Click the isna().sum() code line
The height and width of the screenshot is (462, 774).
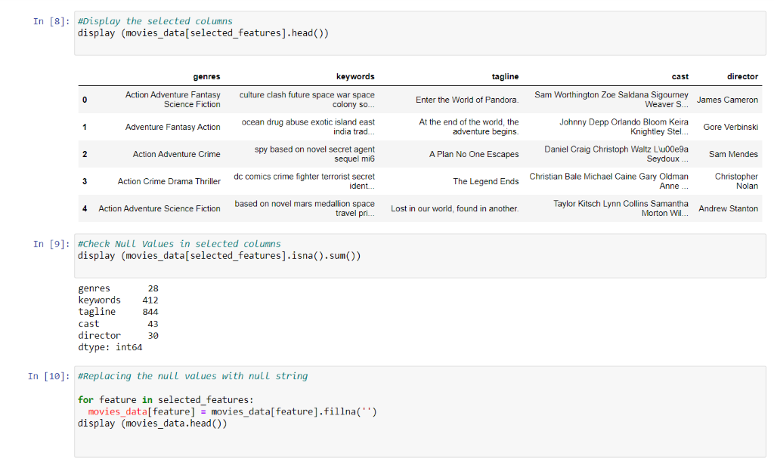click(x=219, y=256)
